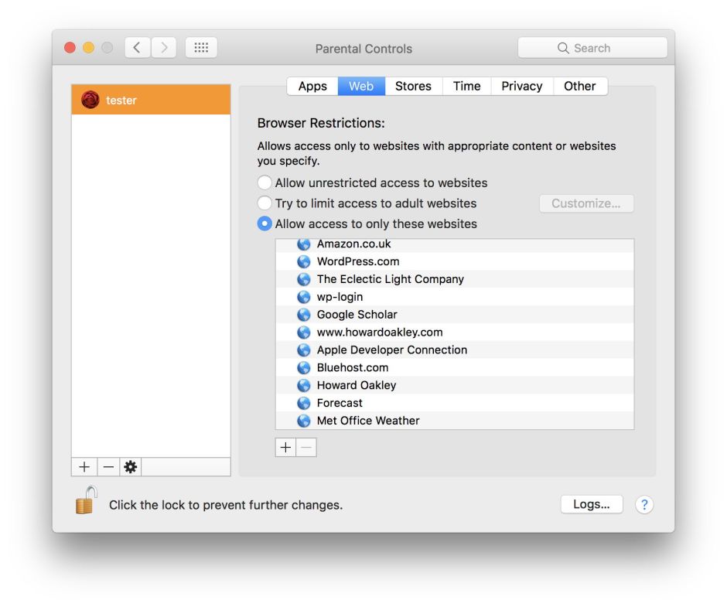
Task: Switch to the Apps tab
Action: coord(312,86)
